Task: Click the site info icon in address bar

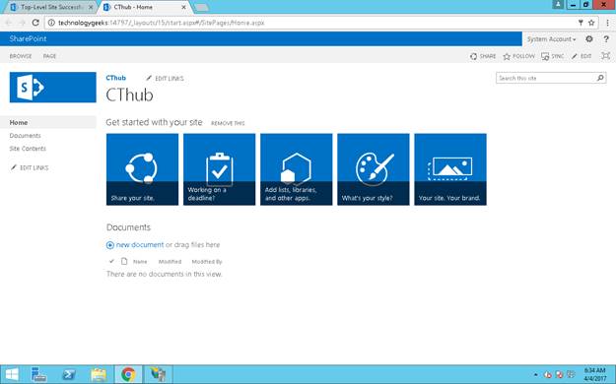Action: click(51, 23)
